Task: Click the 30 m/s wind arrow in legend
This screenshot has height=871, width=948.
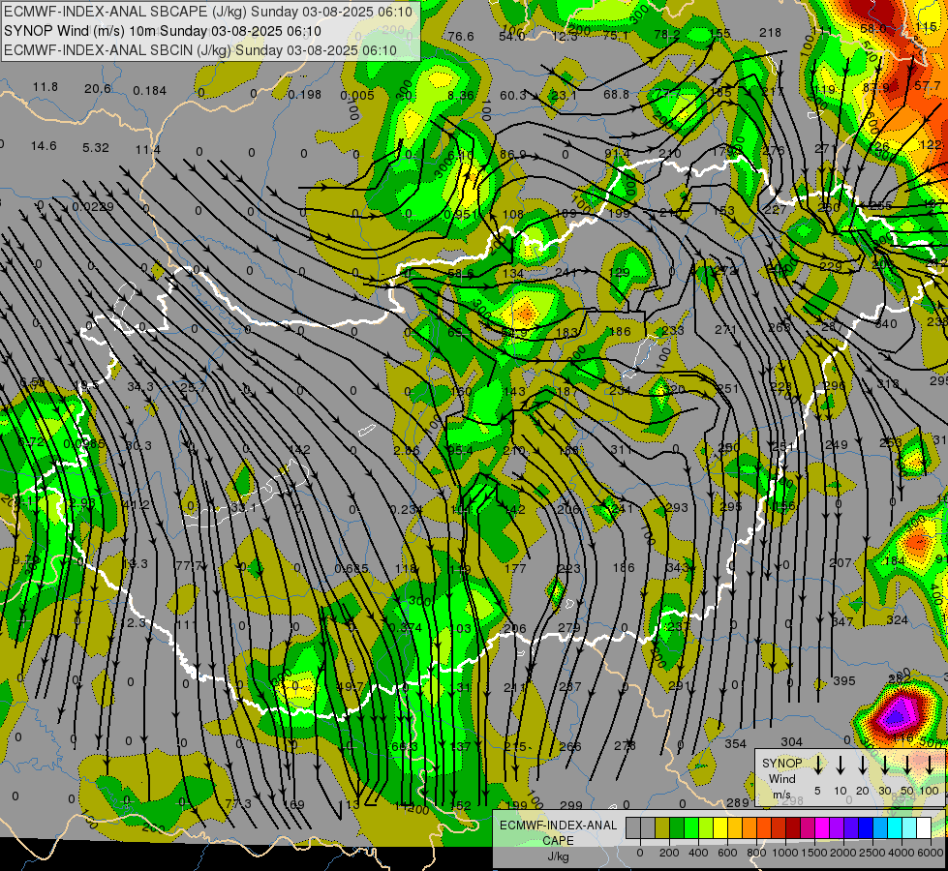Action: tap(885, 766)
